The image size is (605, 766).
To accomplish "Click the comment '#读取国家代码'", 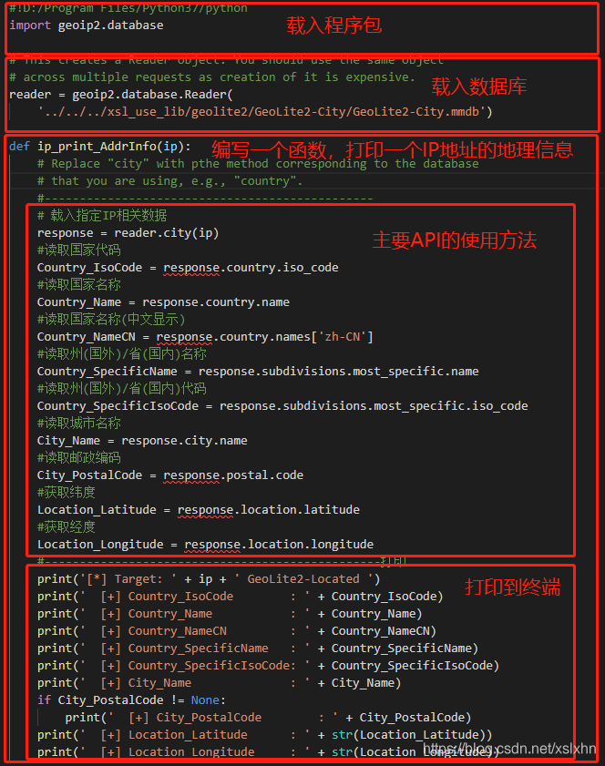I will (x=79, y=250).
